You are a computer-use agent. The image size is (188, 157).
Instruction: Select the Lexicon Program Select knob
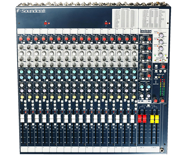click(161, 54)
